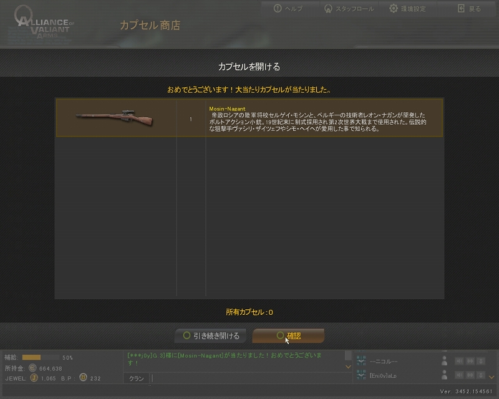This screenshot has width=499, height=399.
Task: Click the B.P coin icon
Action: 83,378
